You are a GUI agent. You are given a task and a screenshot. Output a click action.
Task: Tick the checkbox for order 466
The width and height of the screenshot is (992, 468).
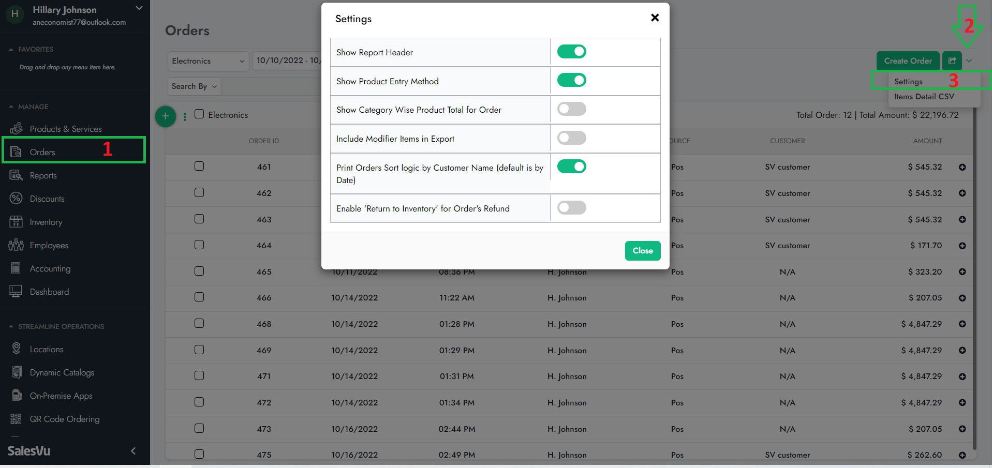(199, 297)
